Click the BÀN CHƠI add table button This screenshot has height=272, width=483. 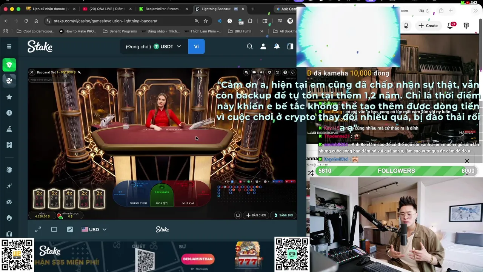[256, 215]
